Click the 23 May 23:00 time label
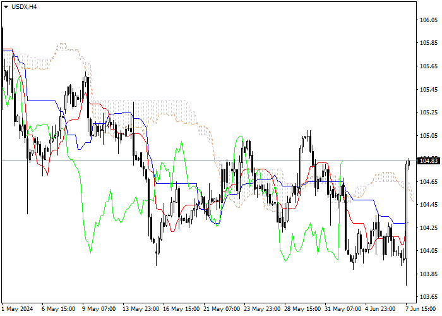The image size is (442, 316). click(262, 309)
